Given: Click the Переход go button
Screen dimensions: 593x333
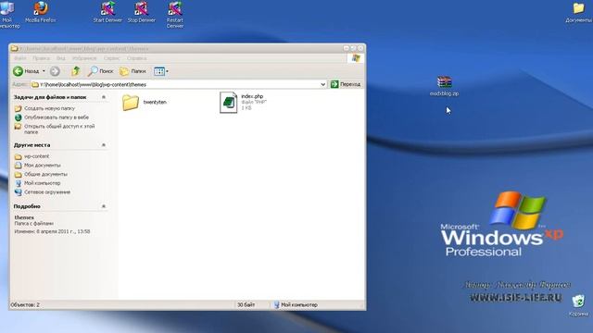Looking at the screenshot, I should tap(346, 84).
